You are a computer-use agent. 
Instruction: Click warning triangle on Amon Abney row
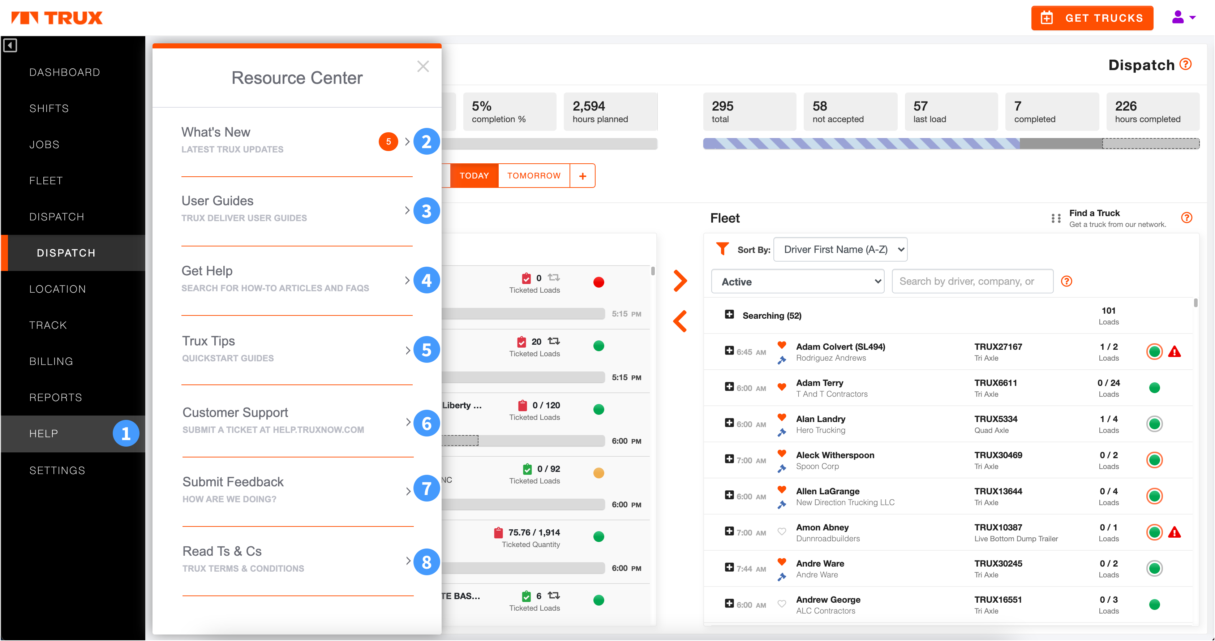coord(1175,532)
